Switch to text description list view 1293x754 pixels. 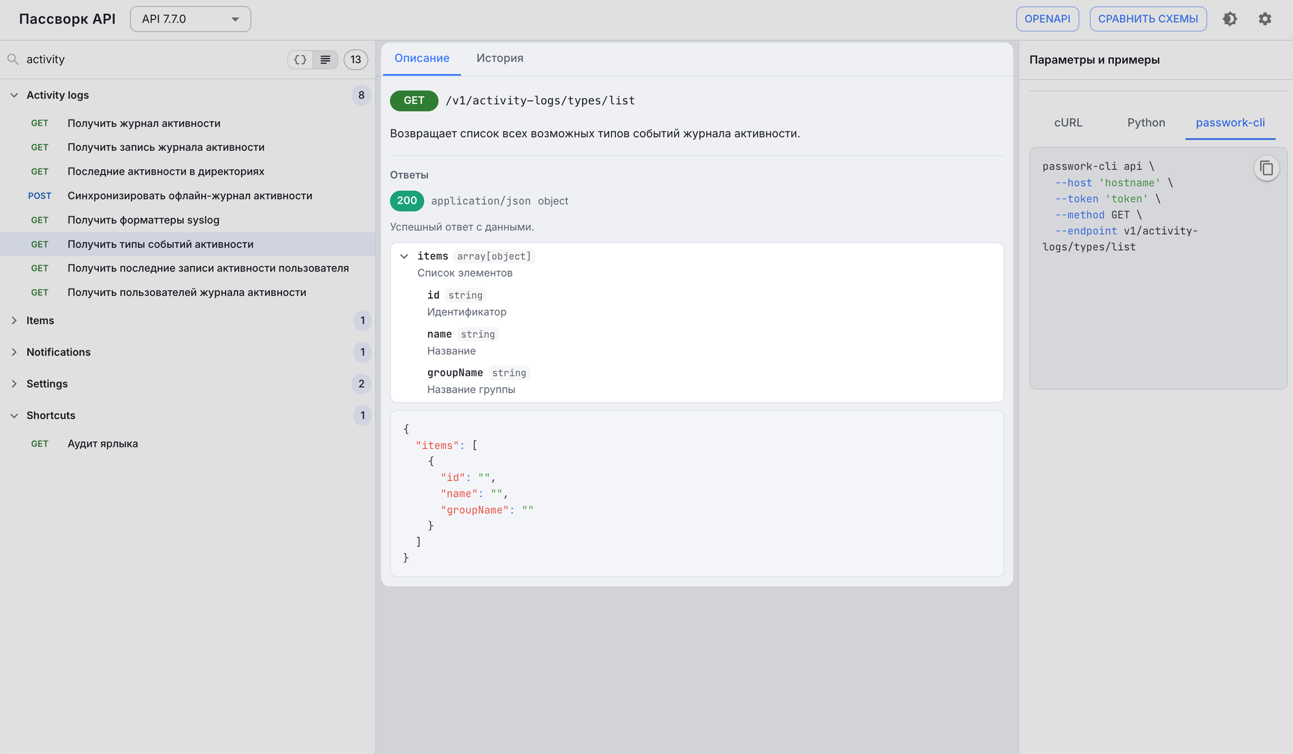tap(325, 59)
